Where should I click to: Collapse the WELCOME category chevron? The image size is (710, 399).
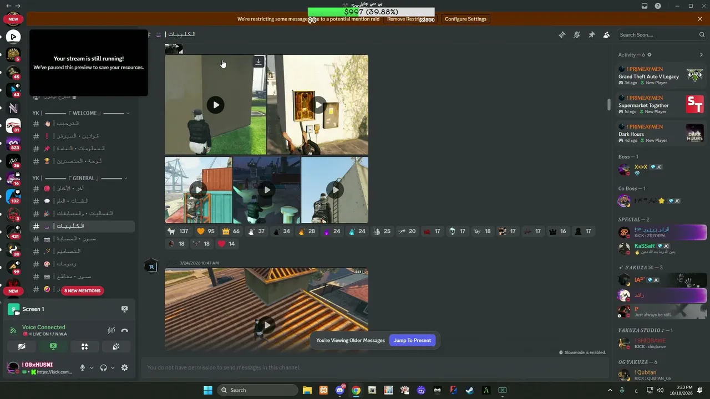(128, 113)
